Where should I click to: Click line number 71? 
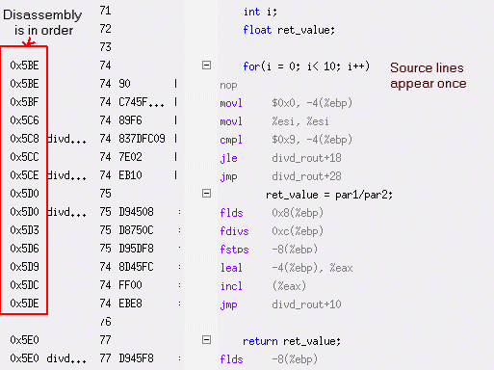[x=105, y=11]
